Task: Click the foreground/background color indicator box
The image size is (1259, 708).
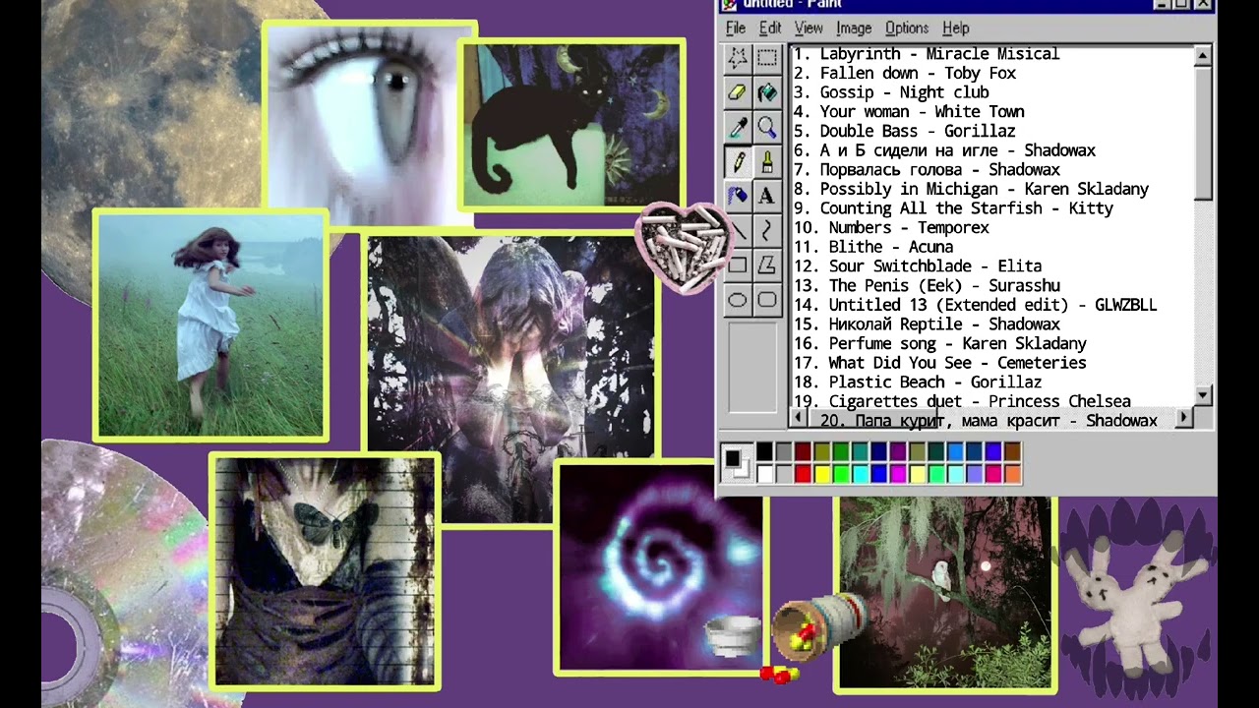Action: pos(737,462)
